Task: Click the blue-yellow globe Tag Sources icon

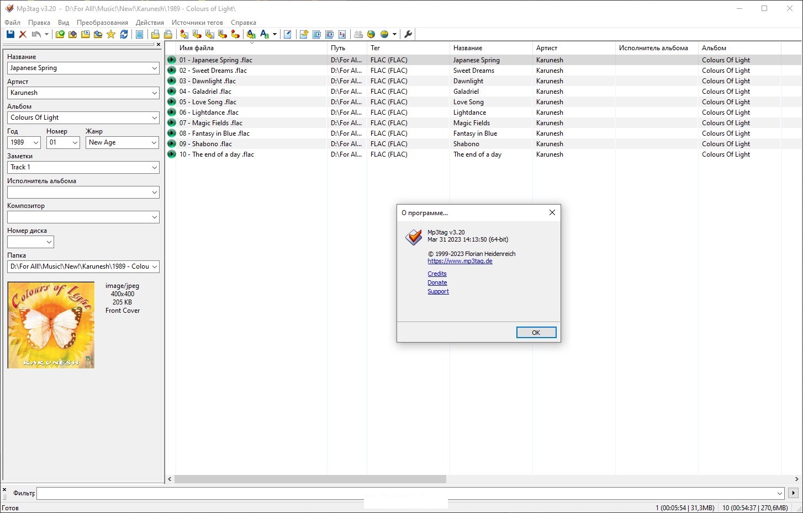Action: pos(384,34)
